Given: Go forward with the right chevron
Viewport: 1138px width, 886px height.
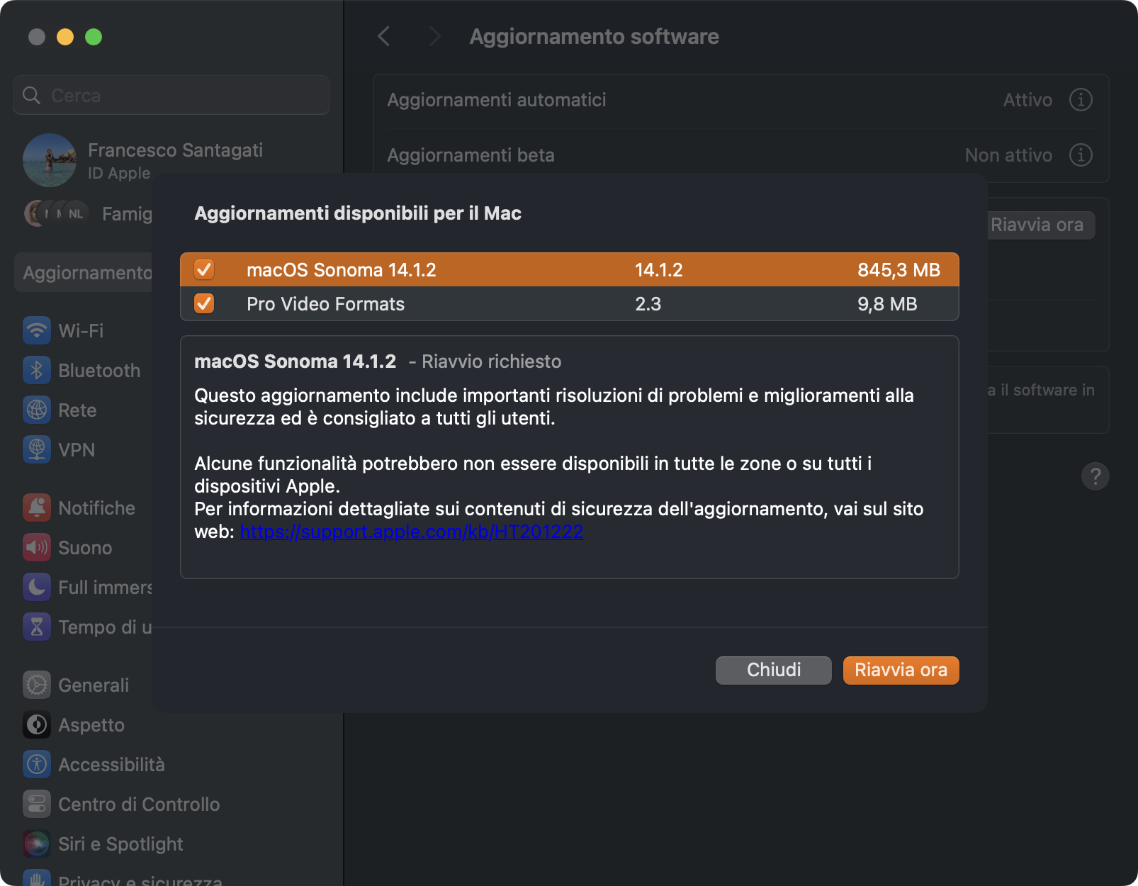Looking at the screenshot, I should pos(434,36).
